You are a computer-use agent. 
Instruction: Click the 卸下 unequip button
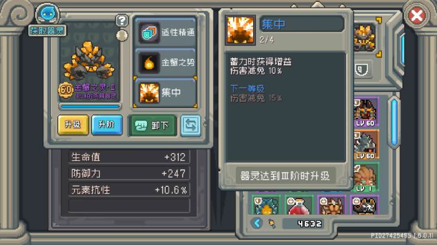(152, 126)
